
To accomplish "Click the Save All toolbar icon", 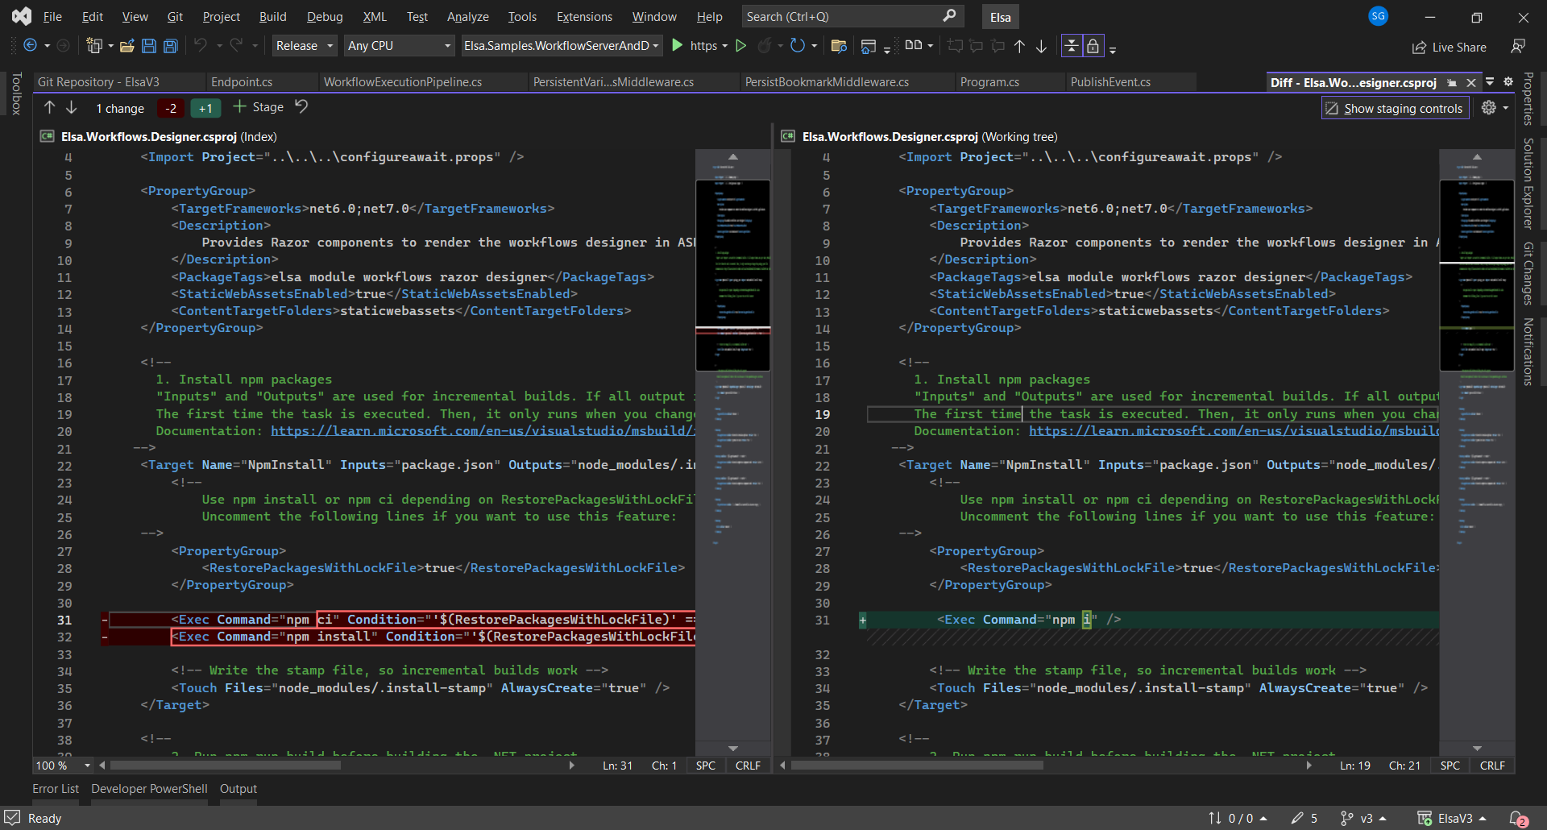I will pos(170,46).
